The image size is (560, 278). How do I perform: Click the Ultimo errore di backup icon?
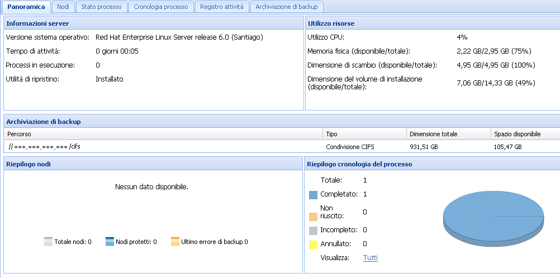point(175,242)
